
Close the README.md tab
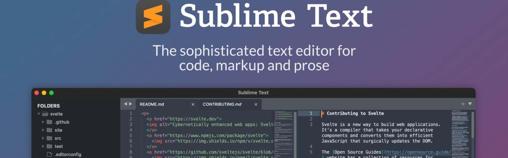[x=193, y=105]
